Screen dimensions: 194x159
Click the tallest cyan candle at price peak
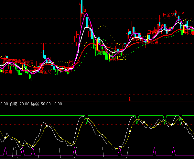pyautogui.click(x=81, y=6)
